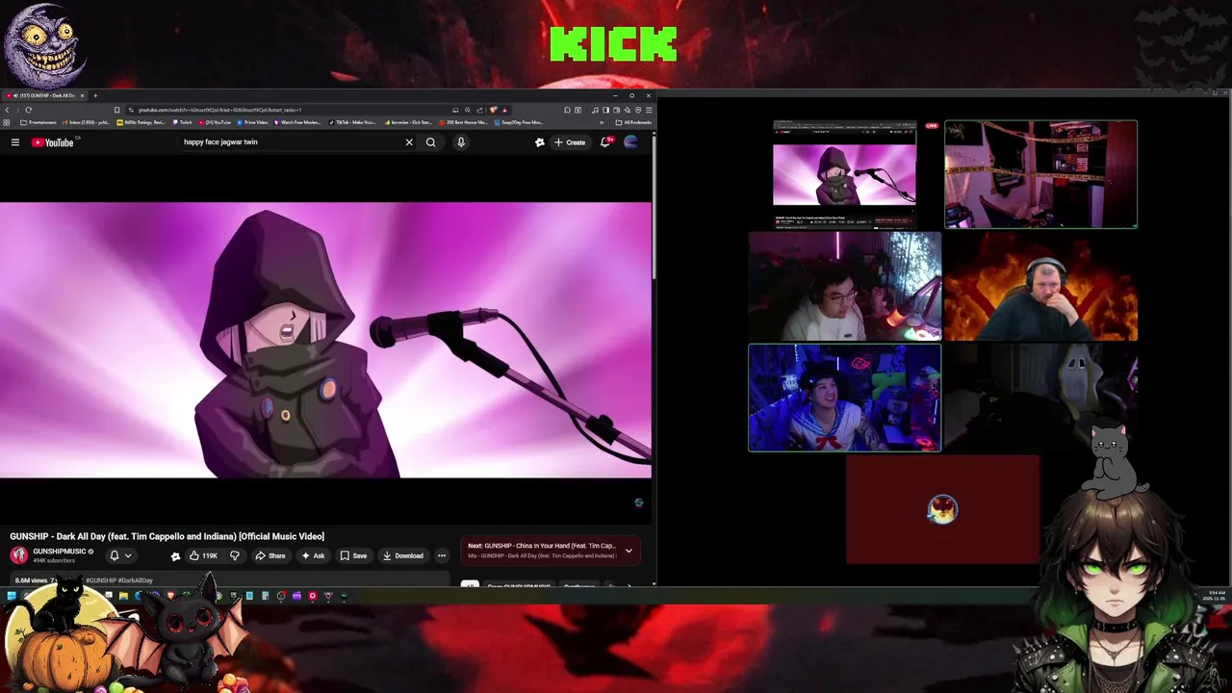
Task: Open #GUNSHIP hashtag link
Action: [x=100, y=580]
